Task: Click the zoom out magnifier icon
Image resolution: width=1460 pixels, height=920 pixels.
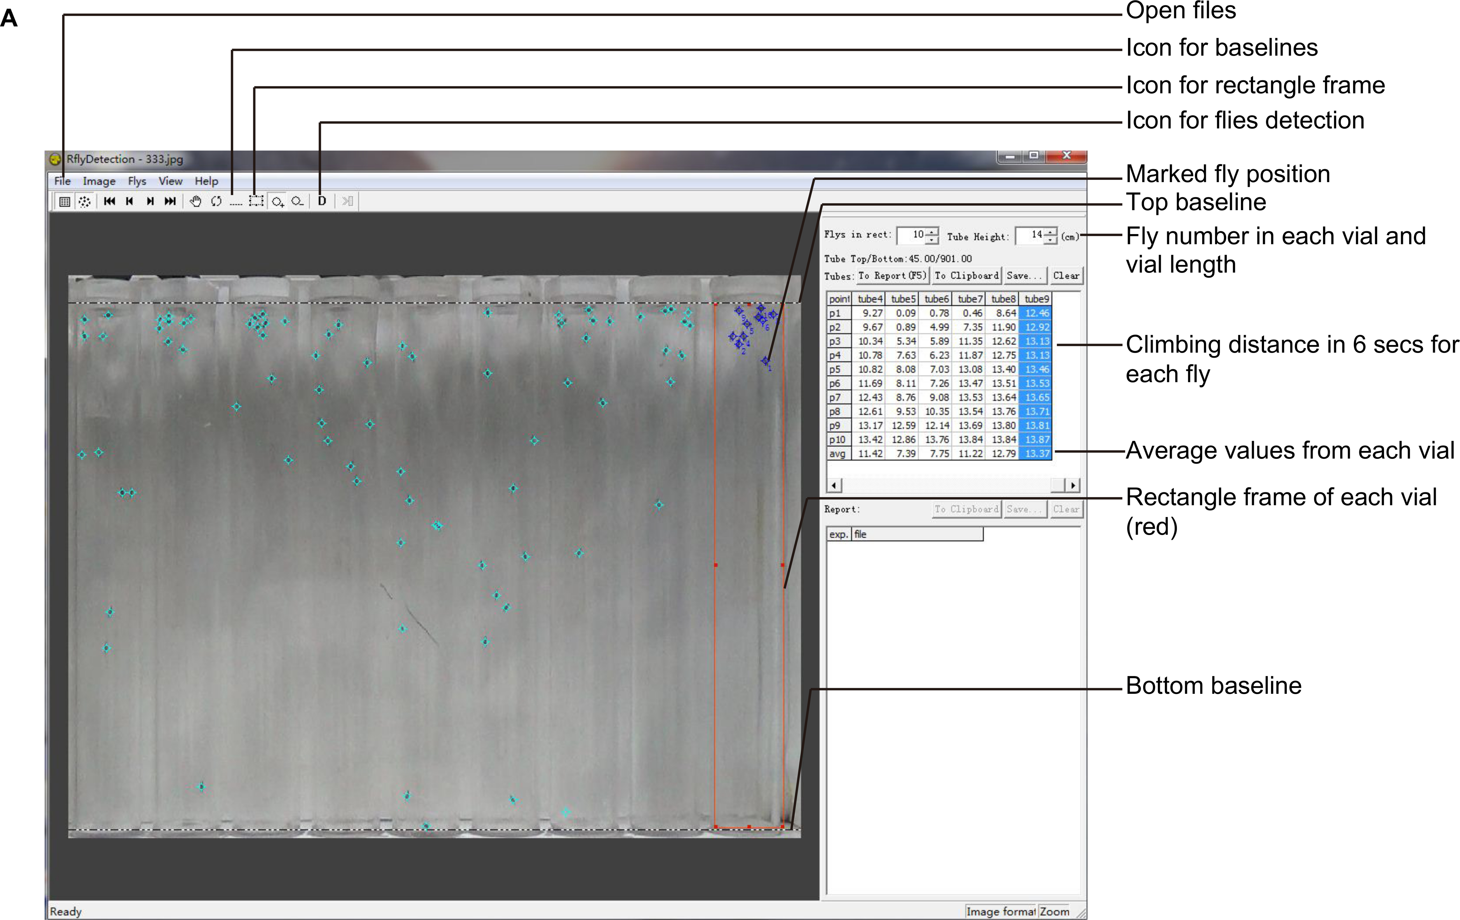Action: pyautogui.click(x=297, y=201)
